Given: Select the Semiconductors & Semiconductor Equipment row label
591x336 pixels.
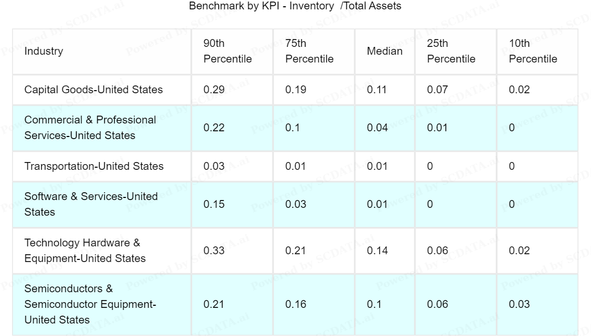Looking at the screenshot, I should 90,304.
